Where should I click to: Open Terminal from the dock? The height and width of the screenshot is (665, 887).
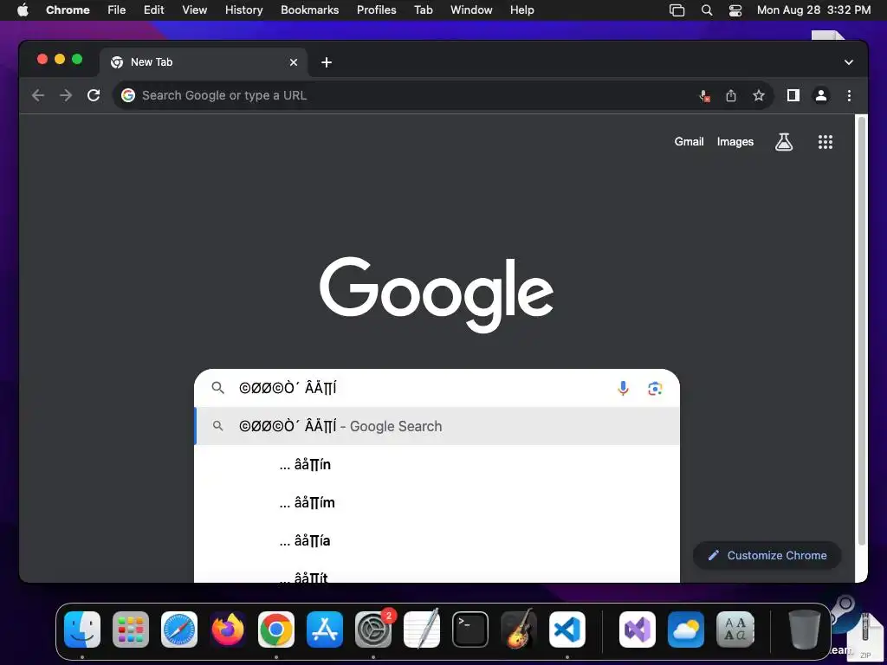tap(470, 629)
